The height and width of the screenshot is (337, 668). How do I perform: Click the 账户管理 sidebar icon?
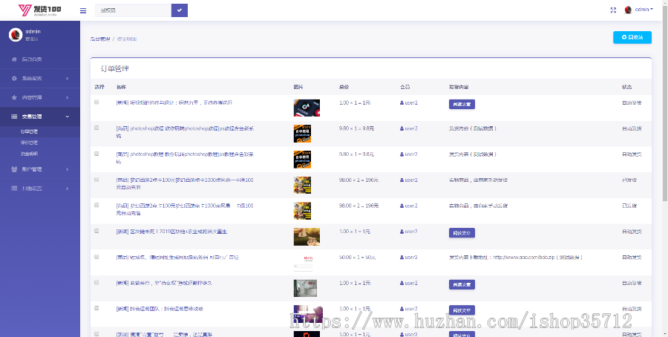pyautogui.click(x=14, y=169)
